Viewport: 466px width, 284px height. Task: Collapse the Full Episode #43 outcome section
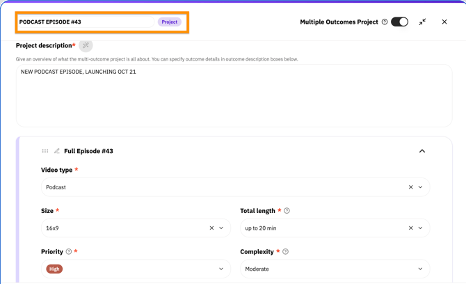[422, 151]
